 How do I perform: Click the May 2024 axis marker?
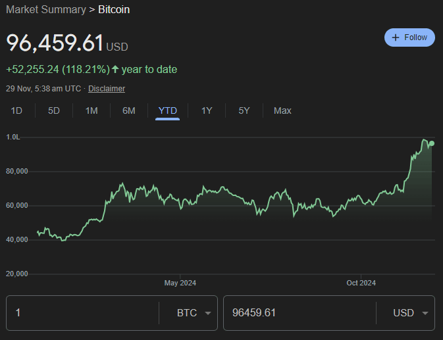click(x=180, y=283)
